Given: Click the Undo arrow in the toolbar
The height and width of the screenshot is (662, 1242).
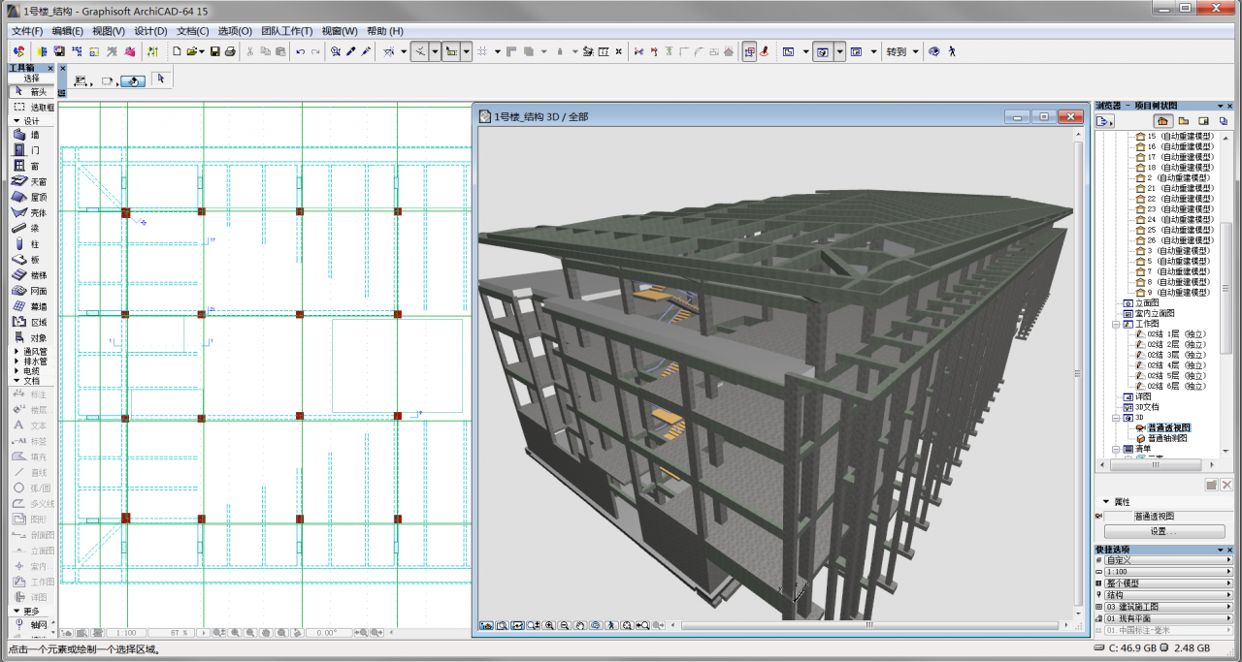Looking at the screenshot, I should [300, 51].
